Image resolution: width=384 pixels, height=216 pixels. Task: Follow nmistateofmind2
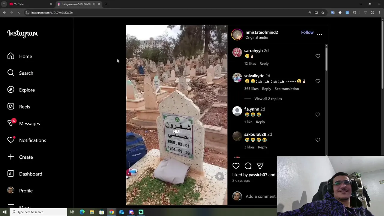click(307, 32)
